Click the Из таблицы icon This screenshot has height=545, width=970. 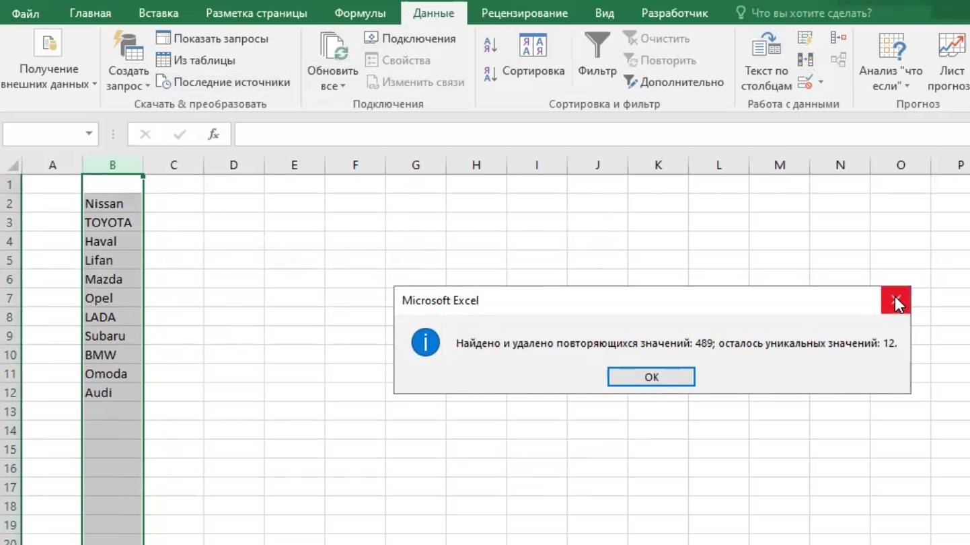[x=163, y=60]
